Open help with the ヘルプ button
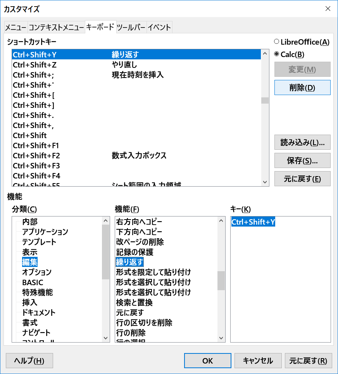 point(29,361)
